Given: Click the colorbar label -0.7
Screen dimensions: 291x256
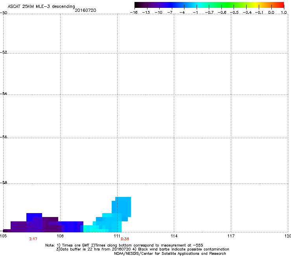Looking at the screenshot, I should click(x=209, y=13).
